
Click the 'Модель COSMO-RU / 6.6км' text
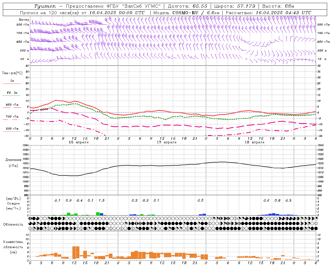click(186, 13)
